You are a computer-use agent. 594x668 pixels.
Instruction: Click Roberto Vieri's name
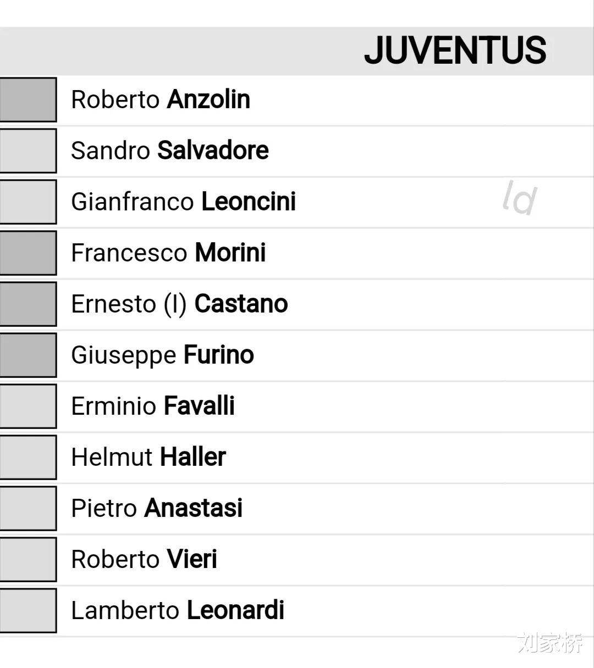point(144,559)
